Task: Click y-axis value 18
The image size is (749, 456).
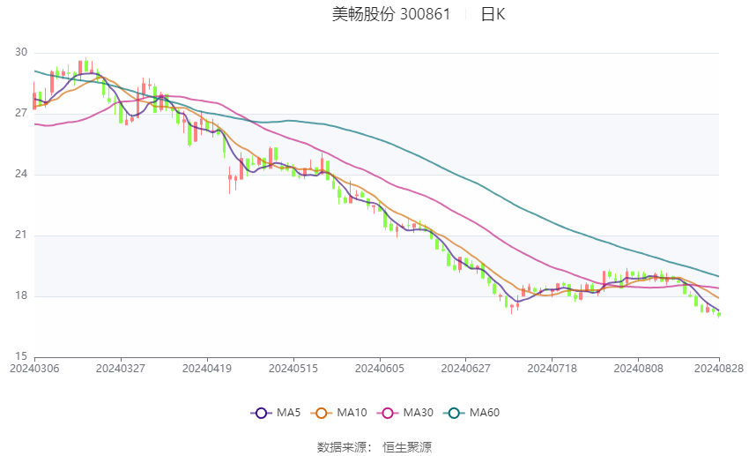Action: pos(21,295)
